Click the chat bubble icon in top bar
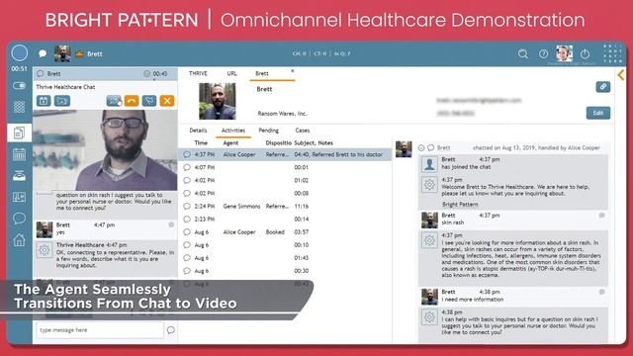The image size is (633, 356). pos(43,53)
